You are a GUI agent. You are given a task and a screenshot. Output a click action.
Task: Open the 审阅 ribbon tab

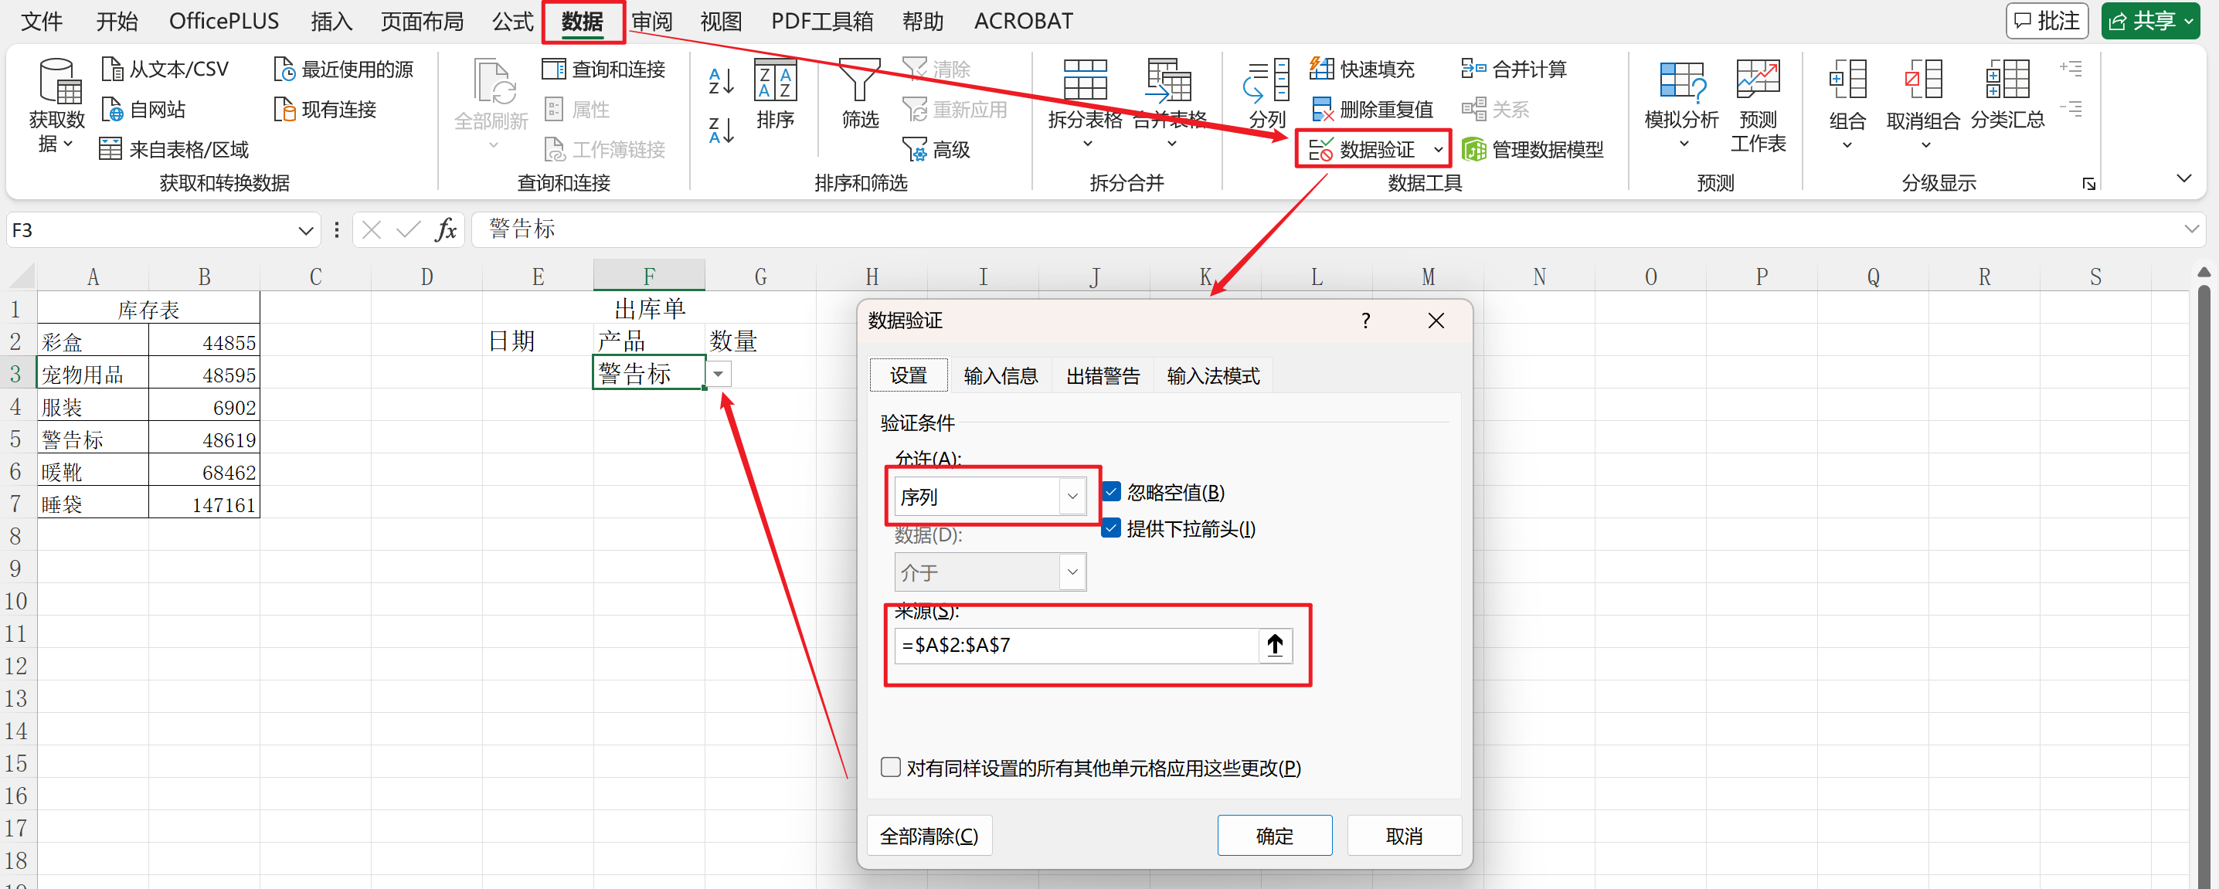tap(652, 21)
